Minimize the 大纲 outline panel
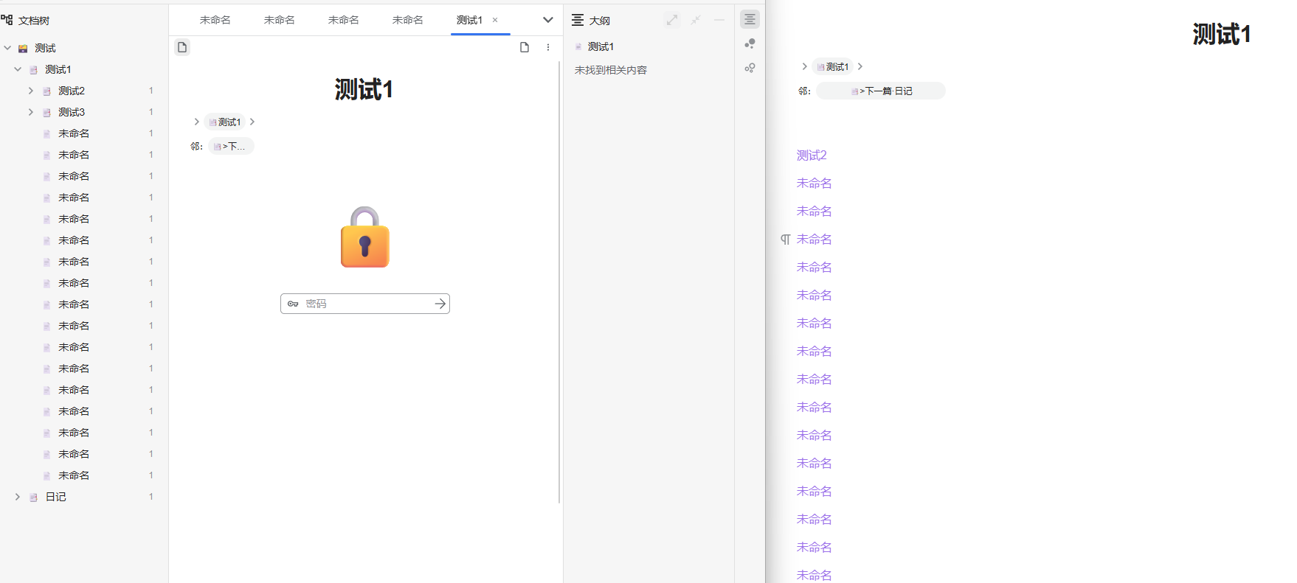1297x583 pixels. 719,20
